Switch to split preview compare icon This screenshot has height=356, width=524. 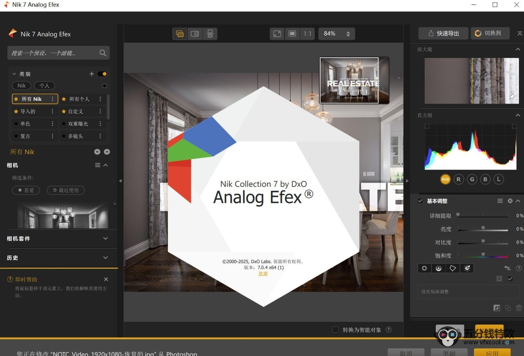coord(195,34)
